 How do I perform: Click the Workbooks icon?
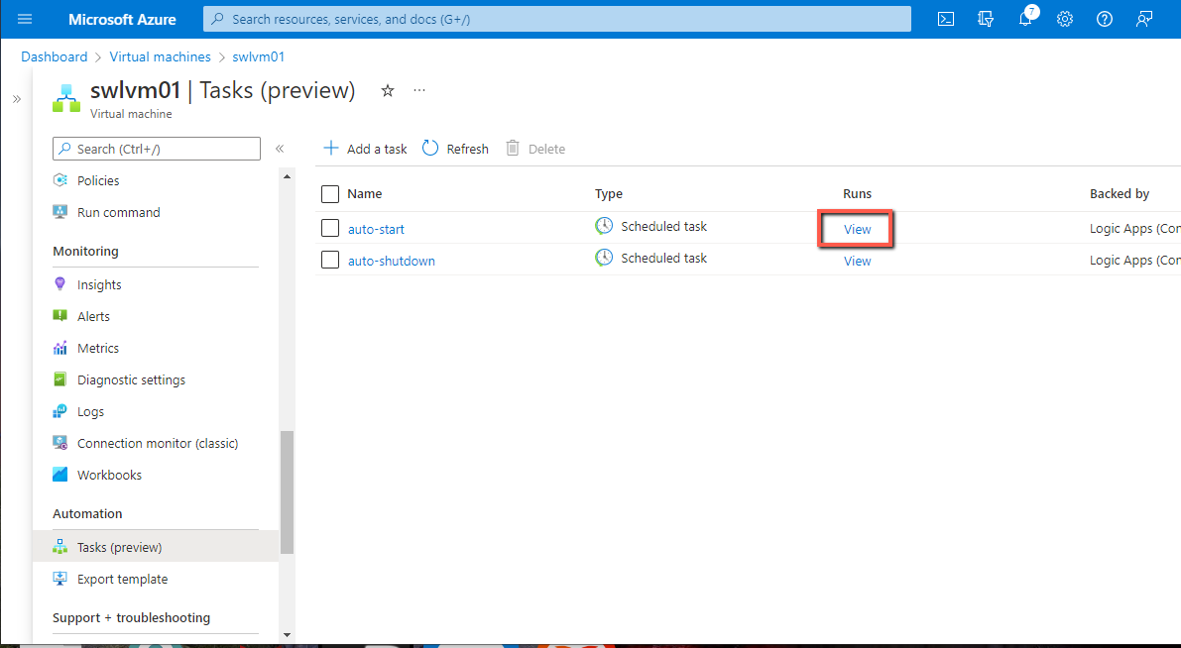click(60, 475)
